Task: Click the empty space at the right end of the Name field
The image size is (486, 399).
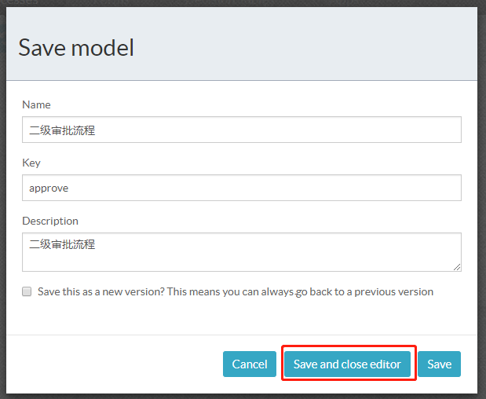Action: pyautogui.click(x=424, y=130)
